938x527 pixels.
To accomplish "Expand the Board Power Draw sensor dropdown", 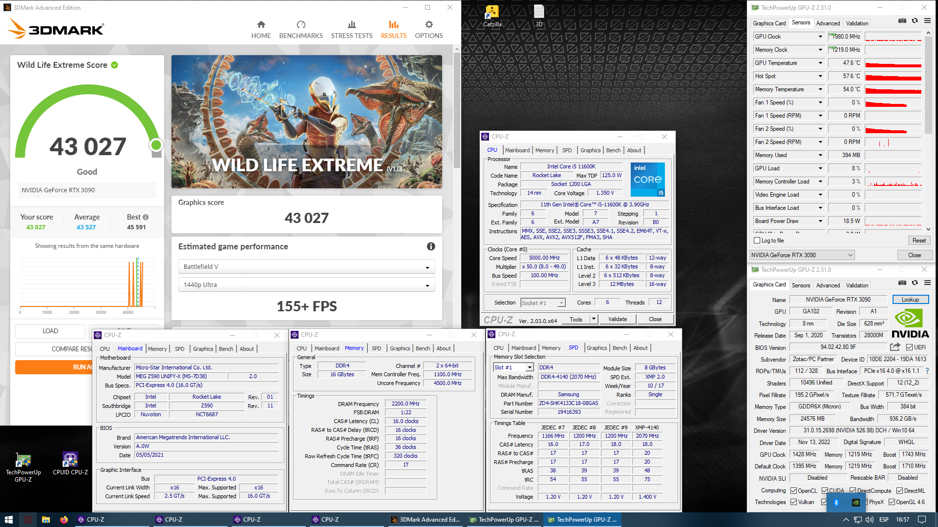I will coord(820,221).
